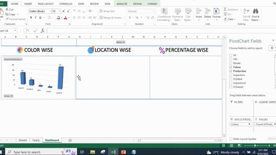Open the font size dropdown
The width and height of the screenshot is (276, 155).
[60, 11]
